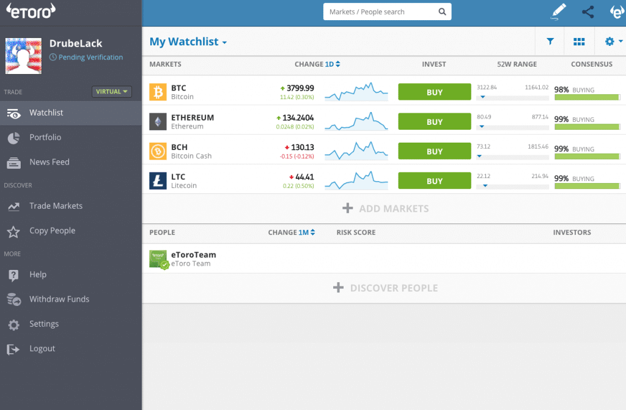Click the DISCOVER PEOPLE button

pos(386,288)
